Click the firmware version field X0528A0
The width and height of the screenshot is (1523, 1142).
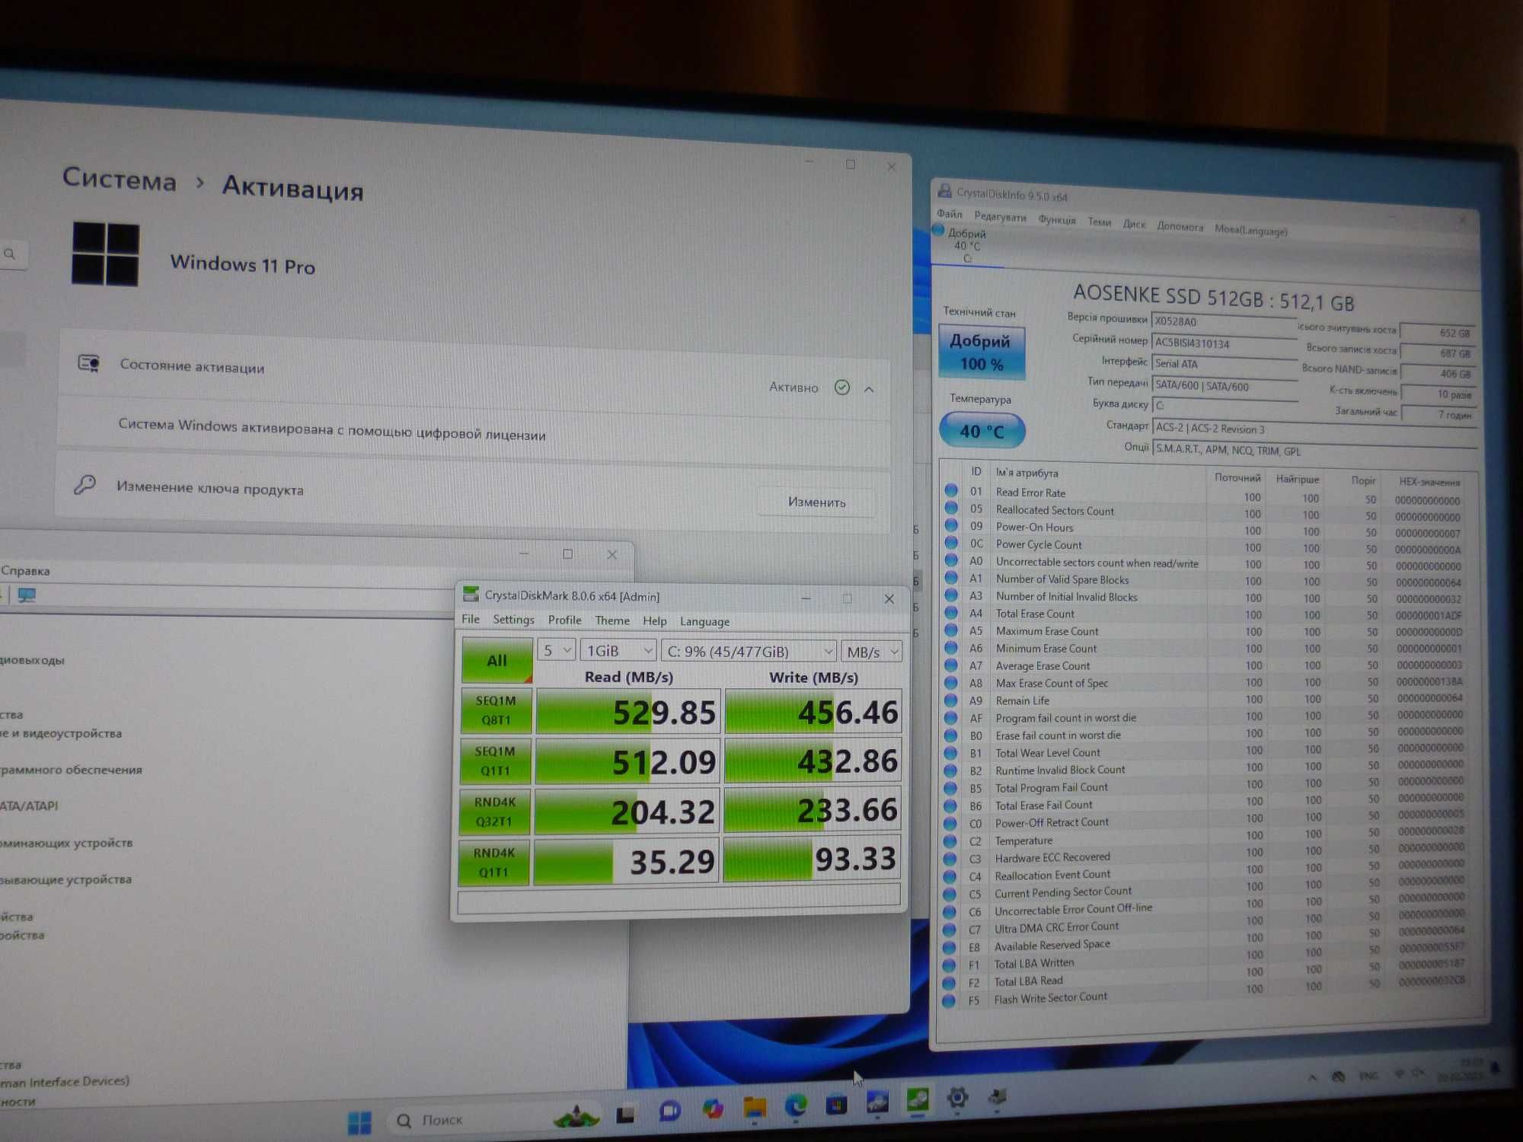pos(1224,322)
